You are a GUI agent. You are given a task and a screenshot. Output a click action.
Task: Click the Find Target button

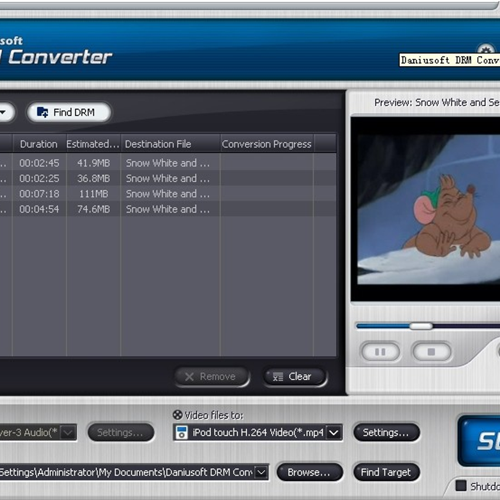click(386, 472)
